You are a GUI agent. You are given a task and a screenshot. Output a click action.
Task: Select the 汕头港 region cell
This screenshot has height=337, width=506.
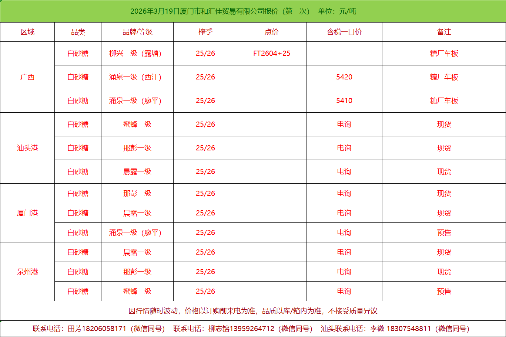[27, 148]
